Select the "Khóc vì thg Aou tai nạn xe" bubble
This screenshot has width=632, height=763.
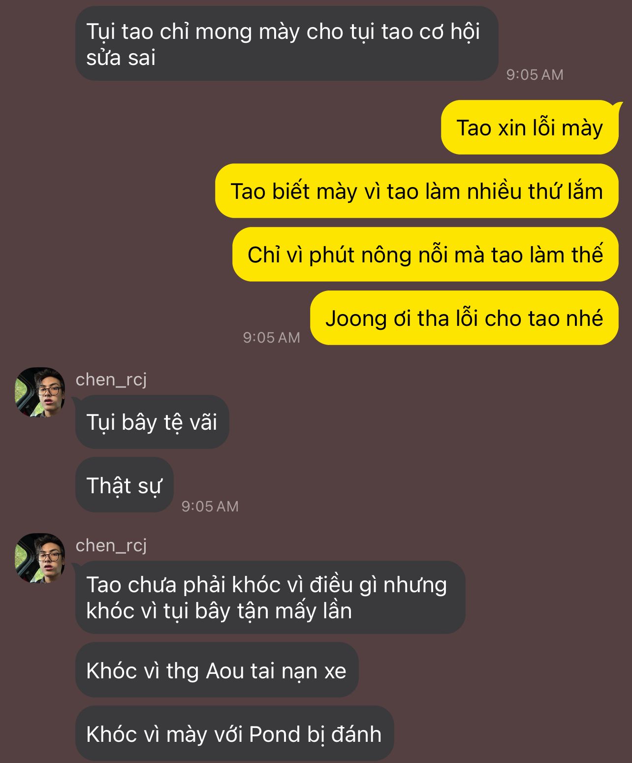click(x=217, y=670)
